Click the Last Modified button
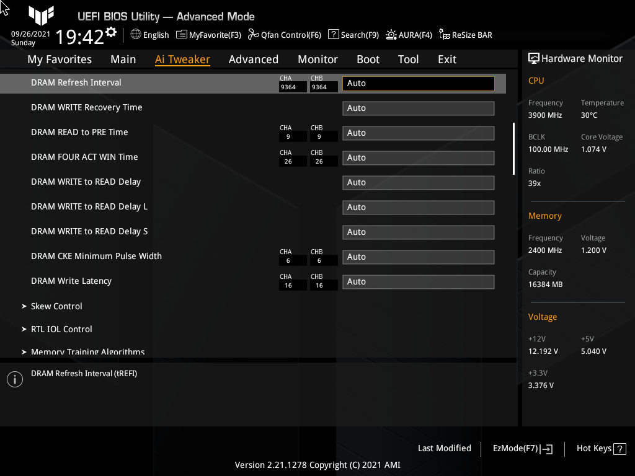Viewport: 635px width, 476px height. [444, 448]
